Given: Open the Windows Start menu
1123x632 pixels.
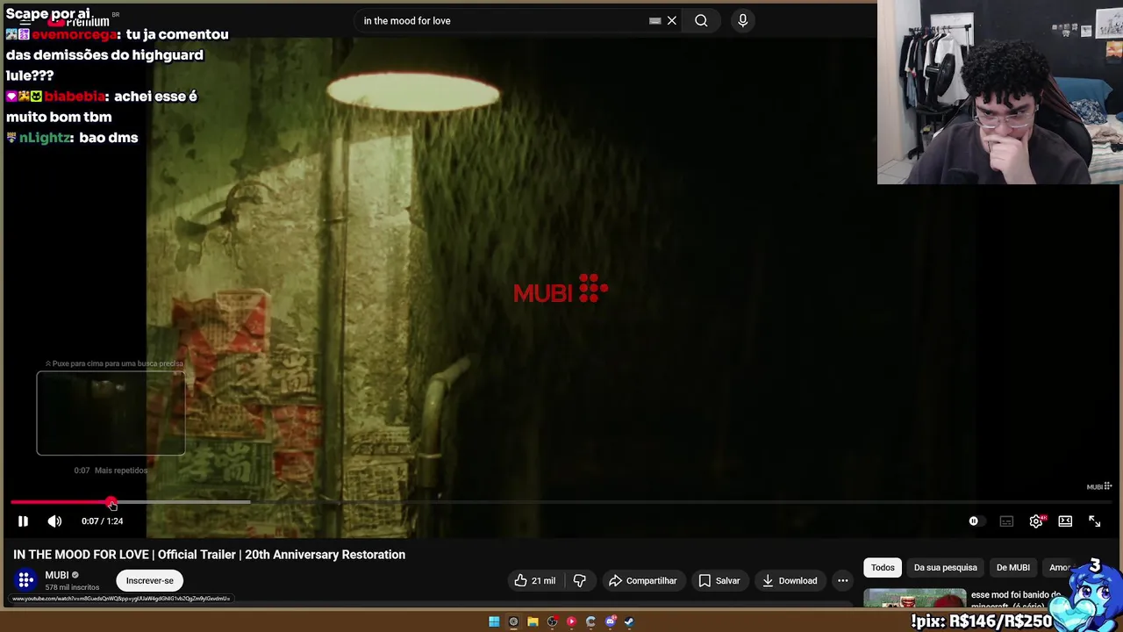Looking at the screenshot, I should 494,621.
